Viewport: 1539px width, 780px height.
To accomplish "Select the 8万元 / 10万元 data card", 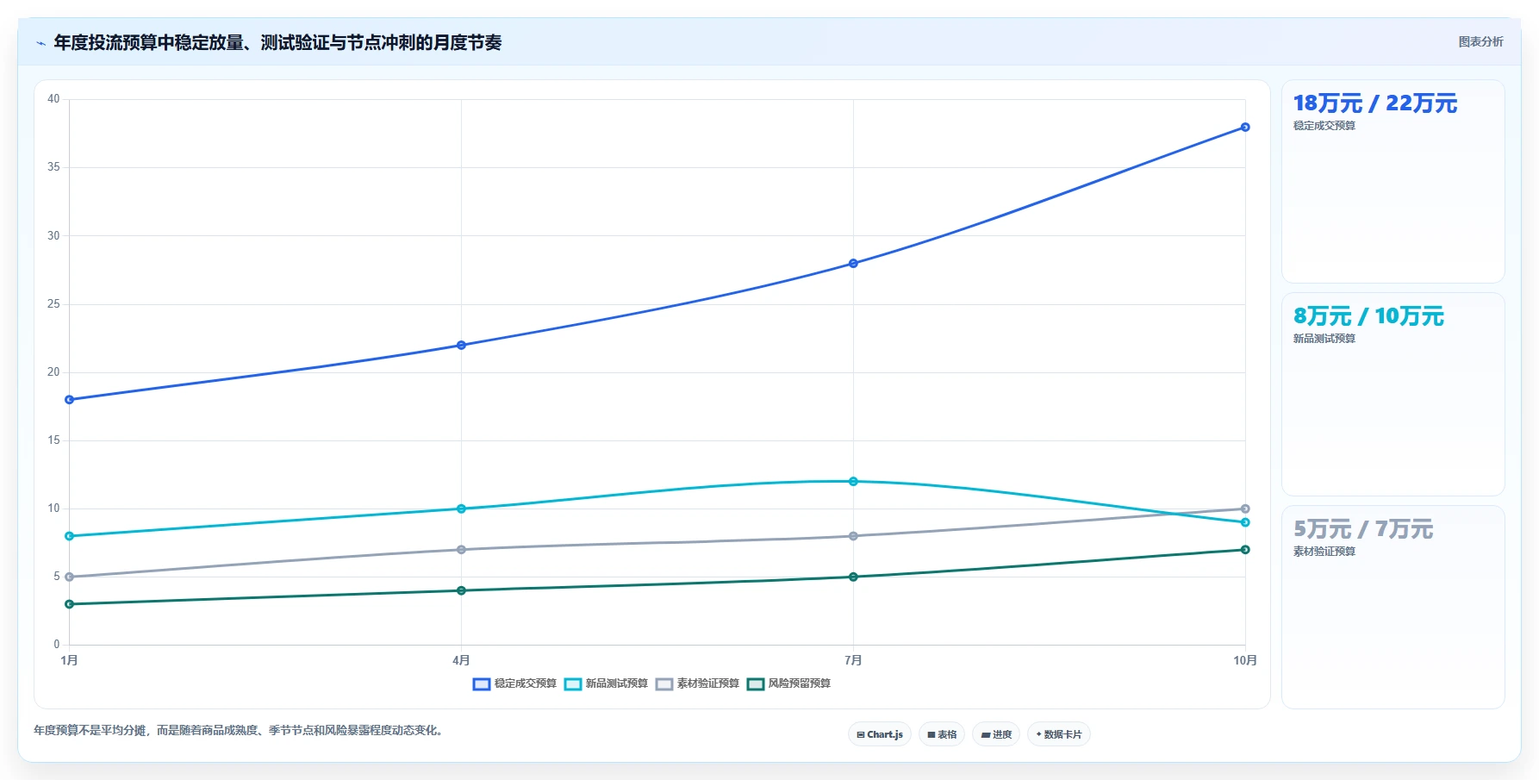I will pos(1393,394).
